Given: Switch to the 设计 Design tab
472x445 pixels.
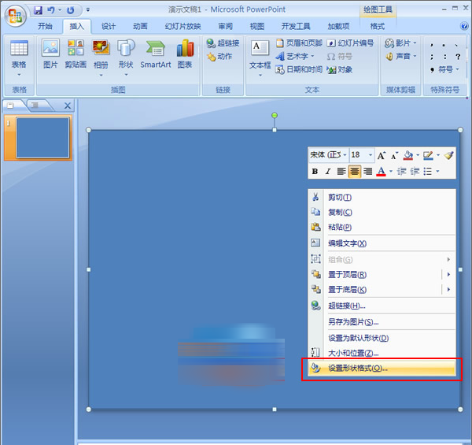Looking at the screenshot, I should tap(108, 26).
